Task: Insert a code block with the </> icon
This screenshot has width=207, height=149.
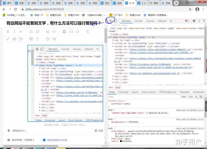Action: click(x=54, y=32)
